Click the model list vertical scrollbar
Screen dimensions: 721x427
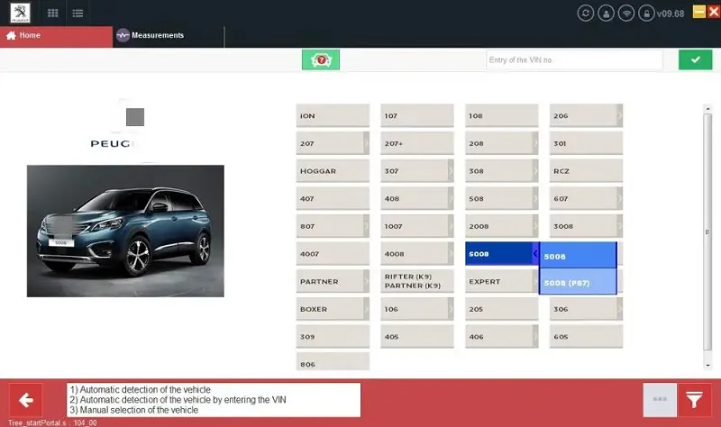pos(707,232)
